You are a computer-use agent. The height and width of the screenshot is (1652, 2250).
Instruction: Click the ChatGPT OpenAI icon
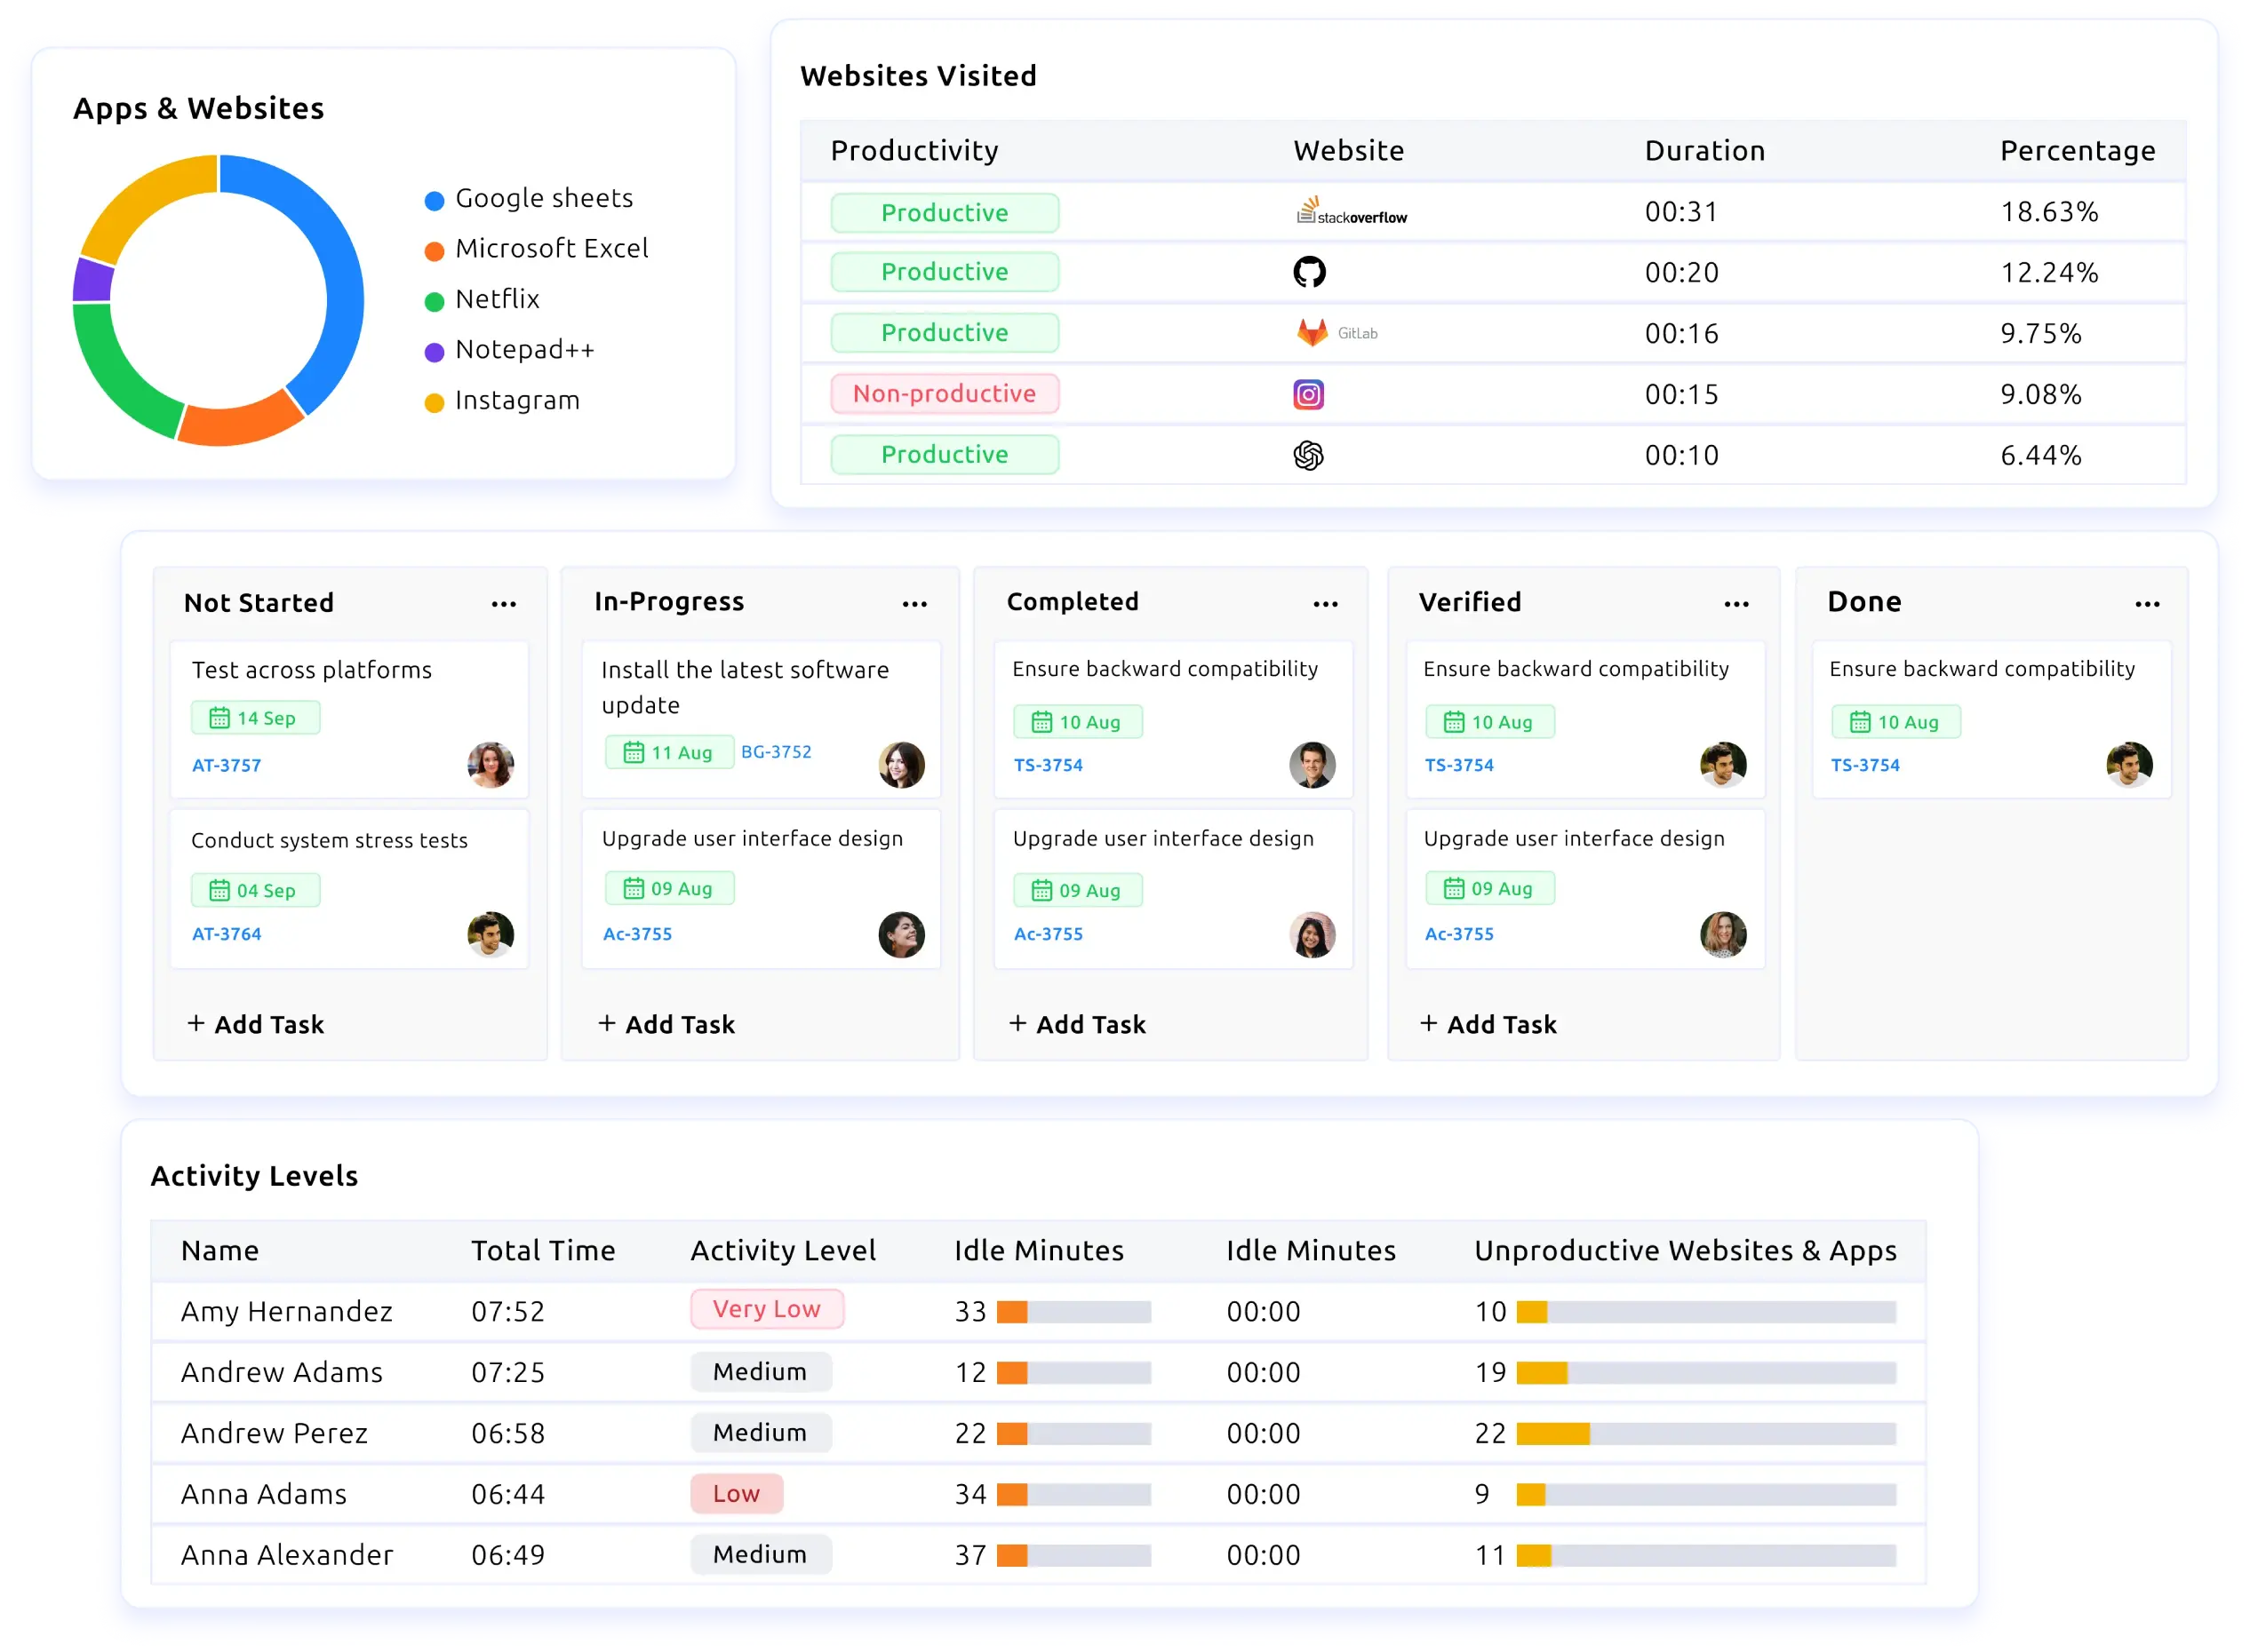[1309, 456]
